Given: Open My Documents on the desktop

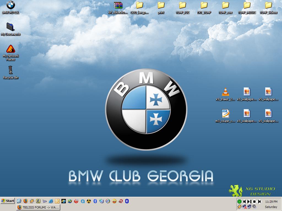Looking at the screenshot, I should coord(11,29).
